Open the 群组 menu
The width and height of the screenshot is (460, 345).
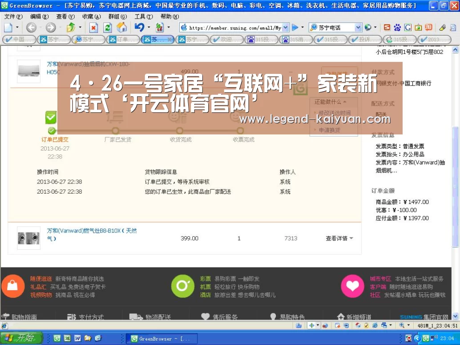tap(117, 16)
